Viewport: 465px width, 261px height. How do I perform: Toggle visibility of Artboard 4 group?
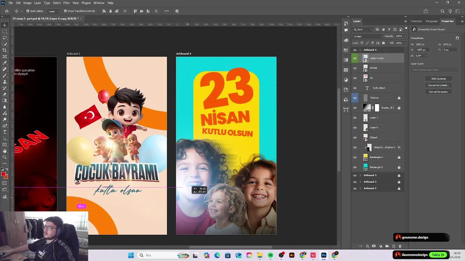coord(355,50)
